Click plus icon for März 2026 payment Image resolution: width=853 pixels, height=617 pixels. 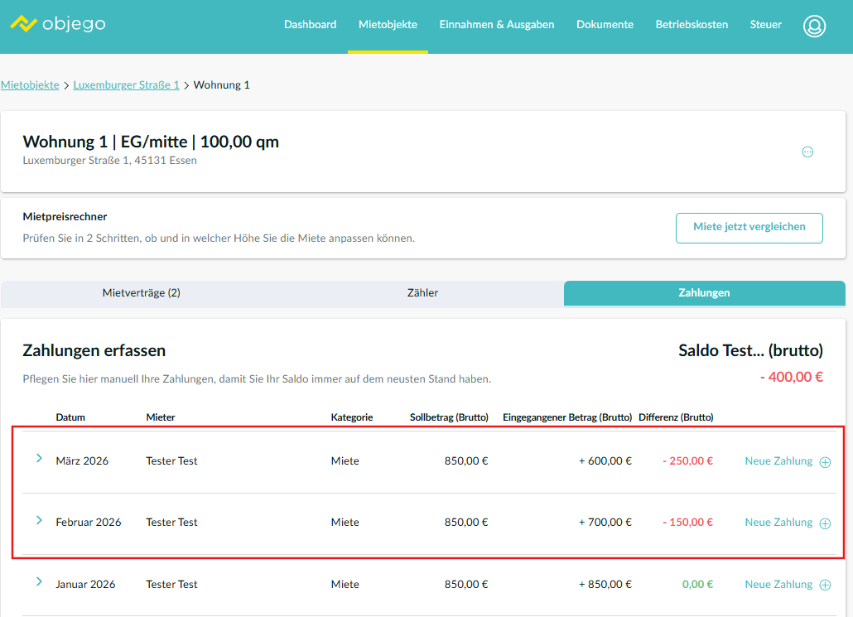[825, 462]
